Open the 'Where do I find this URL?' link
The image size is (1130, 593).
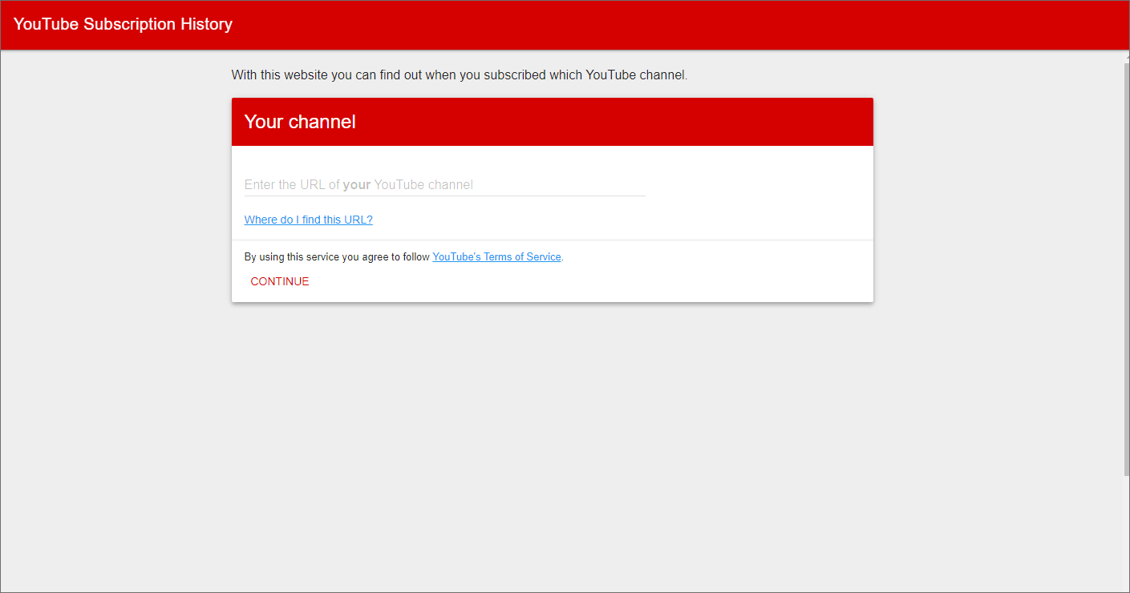coord(308,220)
